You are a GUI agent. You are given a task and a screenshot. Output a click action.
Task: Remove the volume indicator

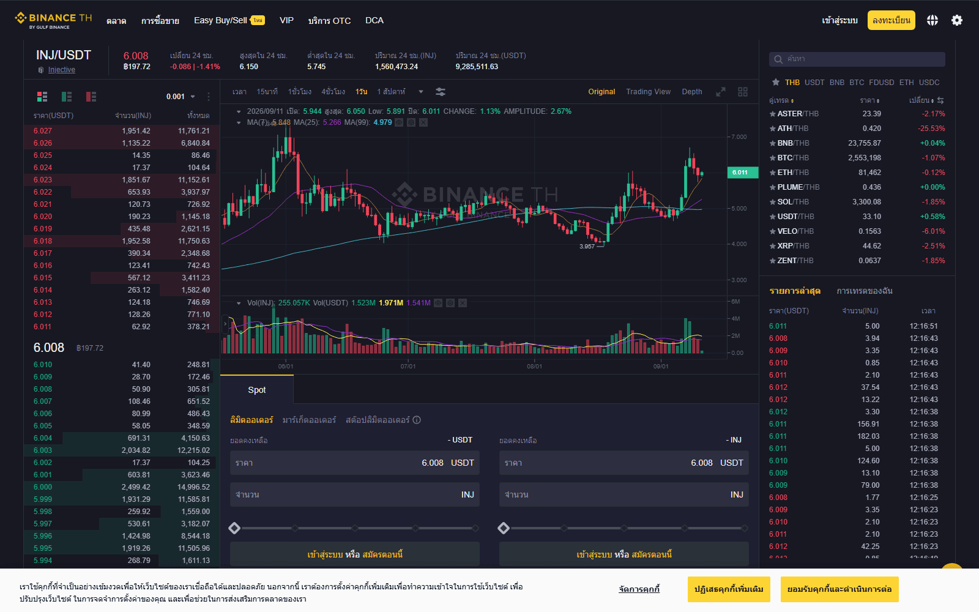[463, 303]
